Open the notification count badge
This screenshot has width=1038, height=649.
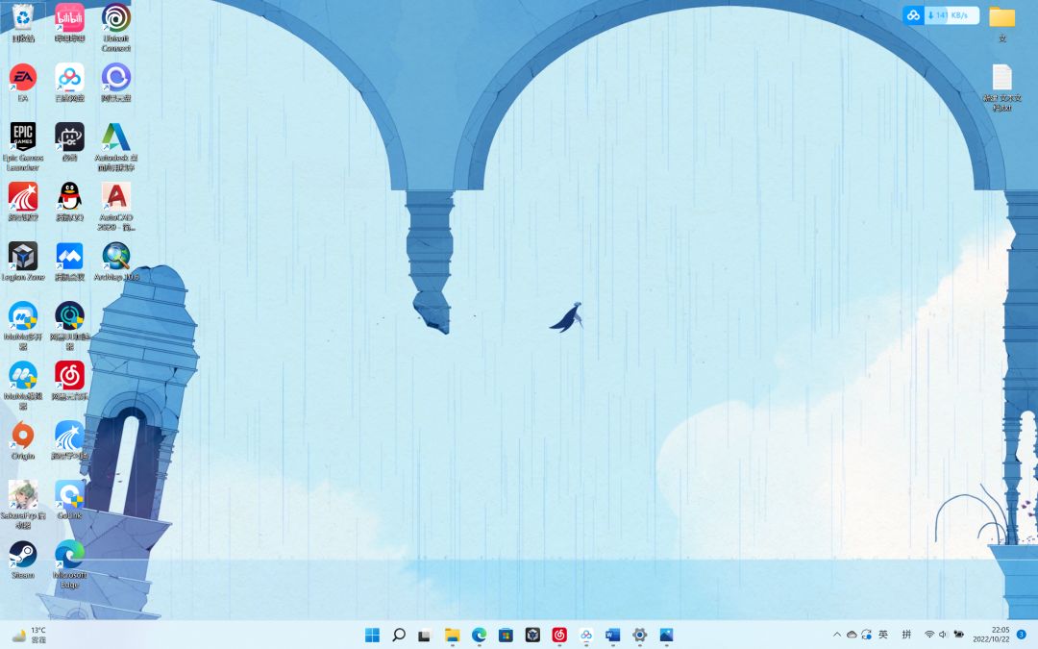(1022, 635)
